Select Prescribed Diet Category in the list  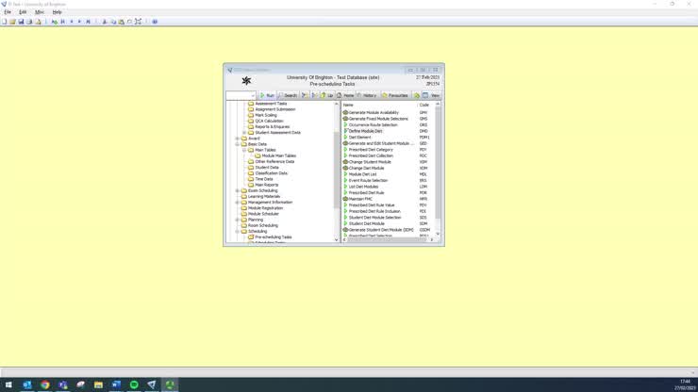click(371, 150)
